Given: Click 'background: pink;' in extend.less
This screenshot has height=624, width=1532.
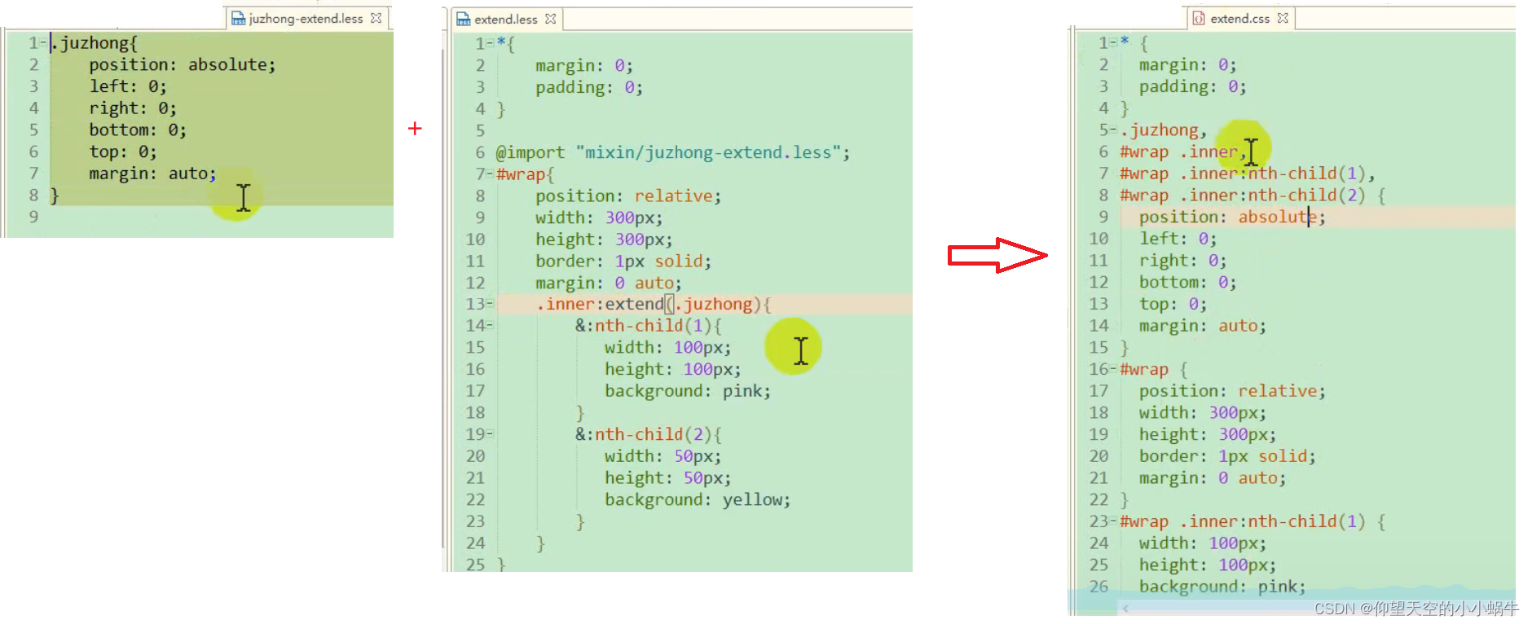Looking at the screenshot, I should 688,391.
